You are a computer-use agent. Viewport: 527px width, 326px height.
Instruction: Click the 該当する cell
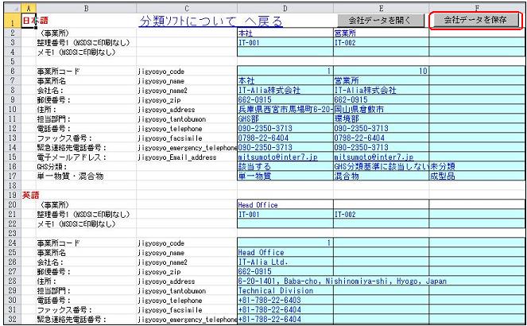pos(285,167)
